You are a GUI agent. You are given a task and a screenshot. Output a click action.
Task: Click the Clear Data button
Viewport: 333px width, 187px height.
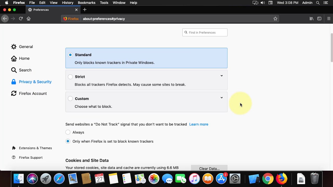pyautogui.click(x=209, y=168)
